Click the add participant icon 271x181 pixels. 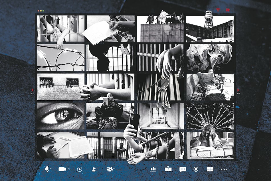tap(94, 169)
